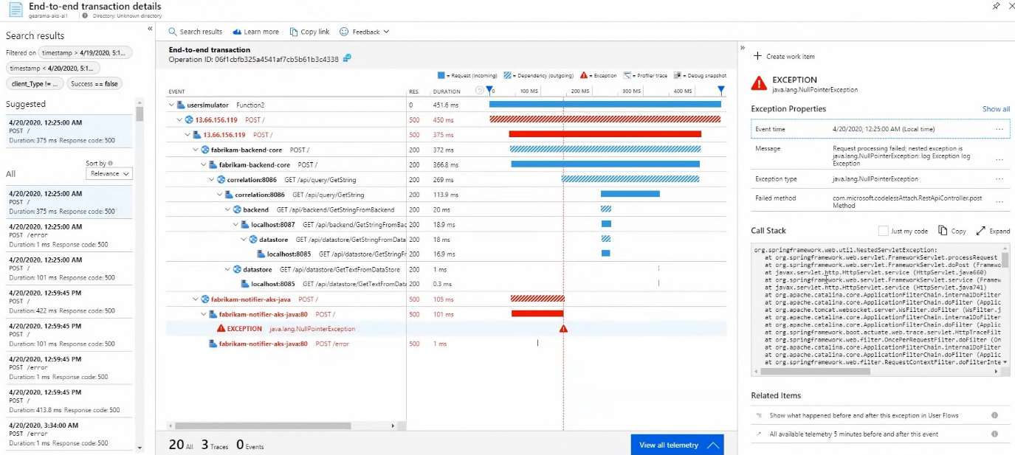Select the EXCEPTION java.lang.NullPointerException row
Screen dimensions: 1015x455
[x=447, y=329]
